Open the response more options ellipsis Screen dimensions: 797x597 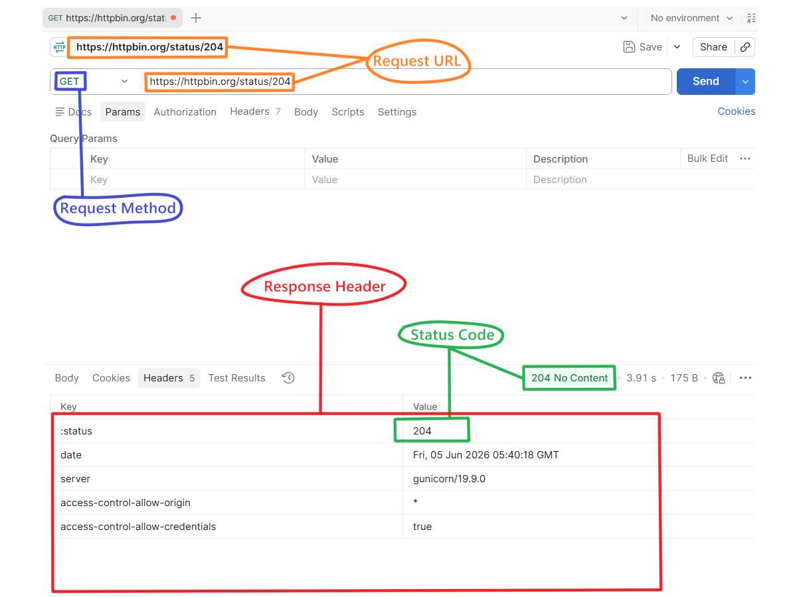(745, 377)
